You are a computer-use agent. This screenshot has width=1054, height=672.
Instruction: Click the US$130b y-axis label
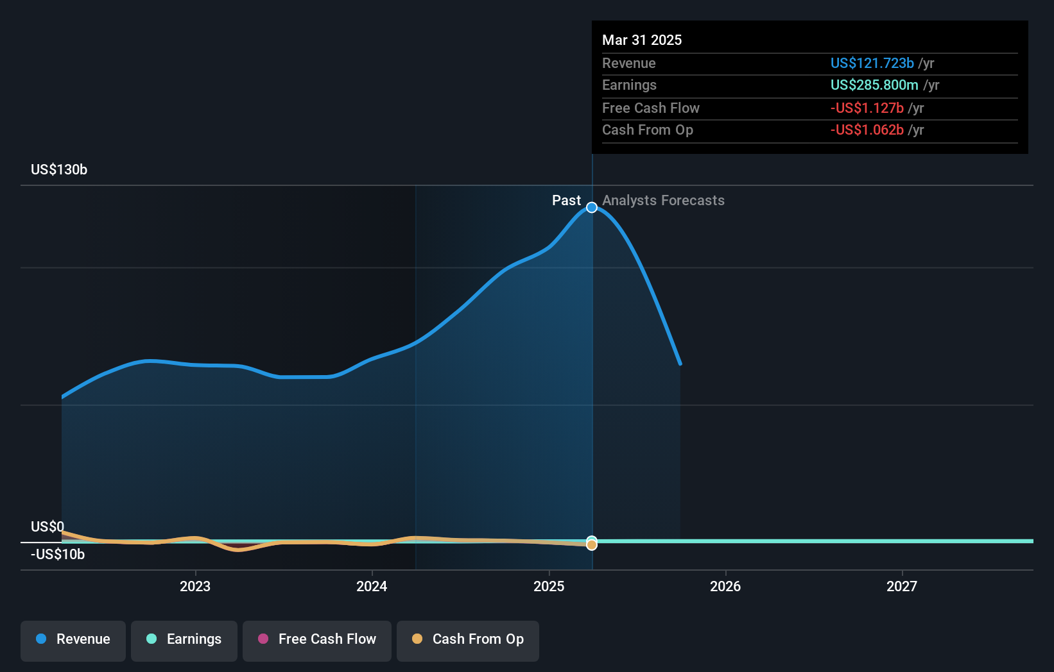[59, 169]
